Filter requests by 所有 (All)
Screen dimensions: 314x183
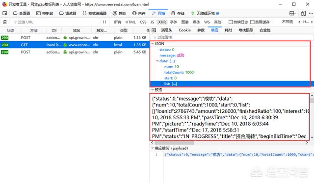118,22
